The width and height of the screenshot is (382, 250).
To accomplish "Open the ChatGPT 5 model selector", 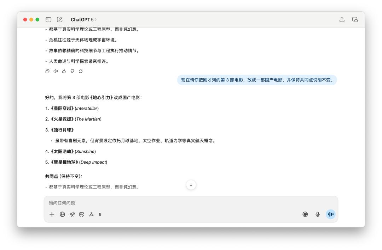I will [x=83, y=20].
